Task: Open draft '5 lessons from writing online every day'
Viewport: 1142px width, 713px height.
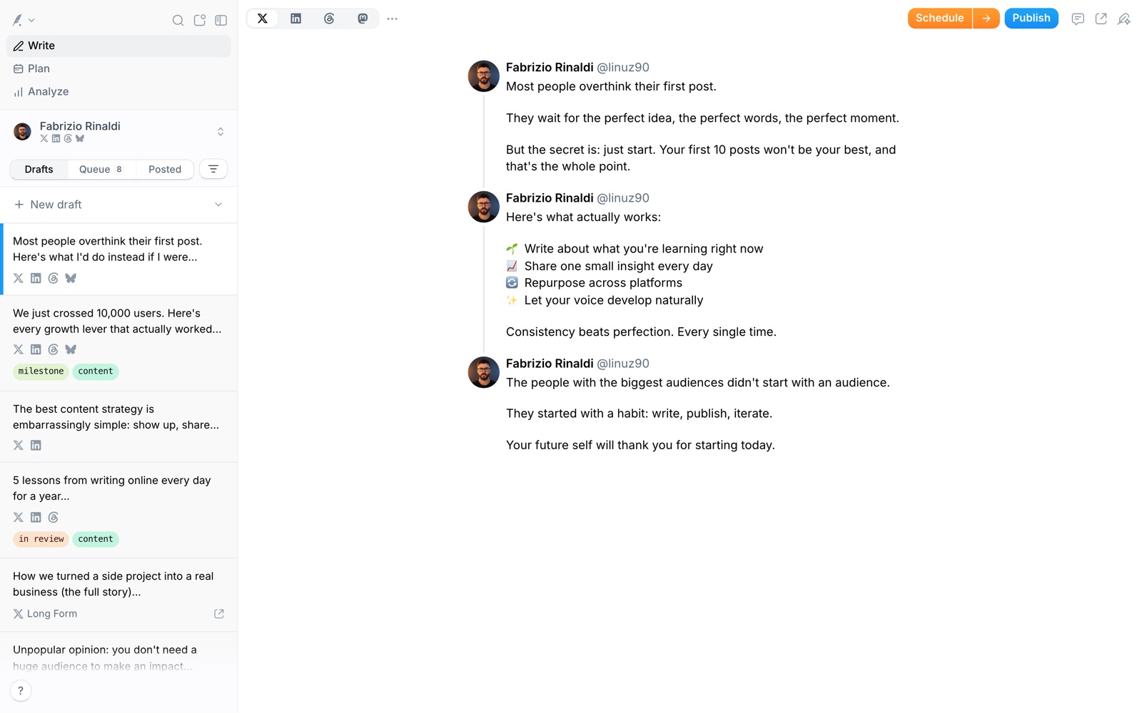Action: pyautogui.click(x=118, y=510)
